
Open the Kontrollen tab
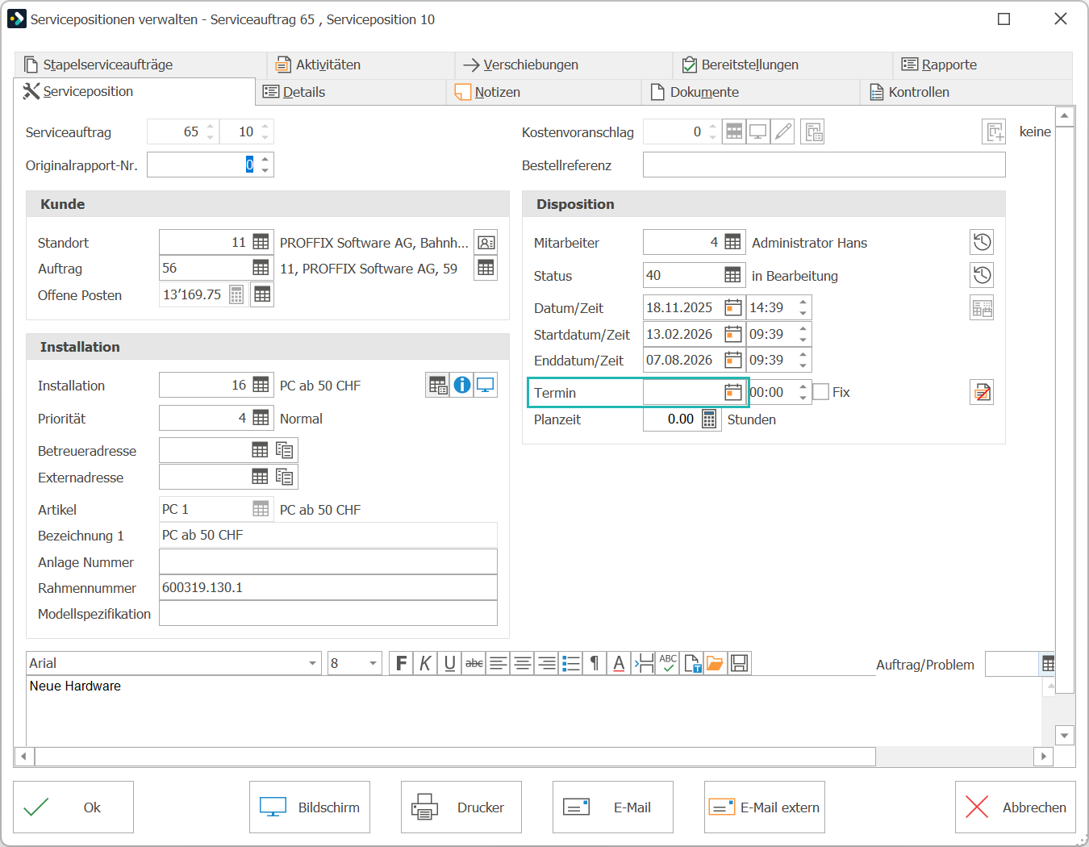tap(966, 92)
